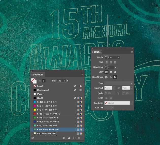
Task: Toggle link for arrowhead start and end scales
Action: (x=119, y=93)
